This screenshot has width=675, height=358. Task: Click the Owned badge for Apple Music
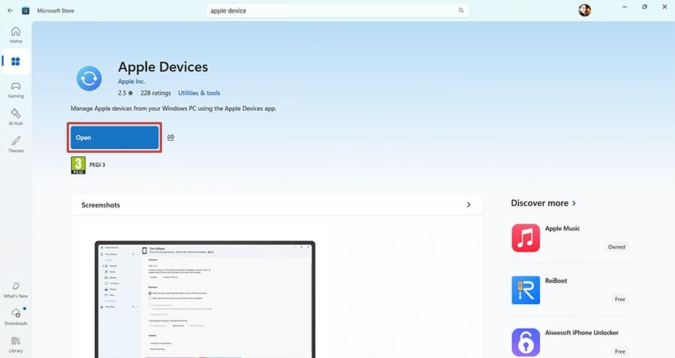pyautogui.click(x=616, y=247)
